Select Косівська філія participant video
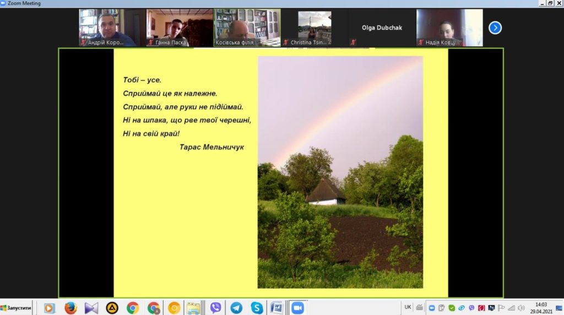The height and width of the screenshot is (315, 564). click(x=247, y=28)
